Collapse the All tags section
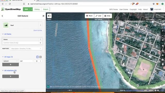 pyautogui.click(x=7, y=57)
